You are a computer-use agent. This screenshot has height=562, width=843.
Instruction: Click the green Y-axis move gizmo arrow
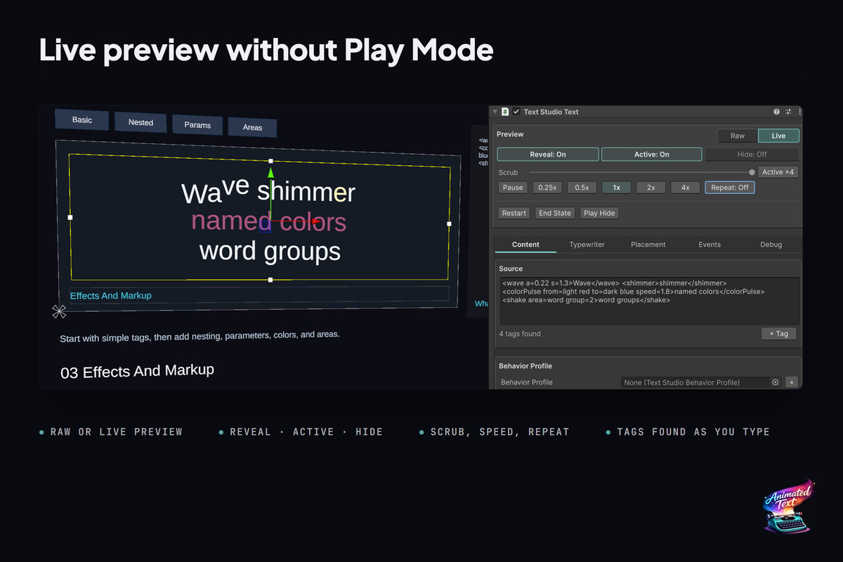click(x=270, y=173)
